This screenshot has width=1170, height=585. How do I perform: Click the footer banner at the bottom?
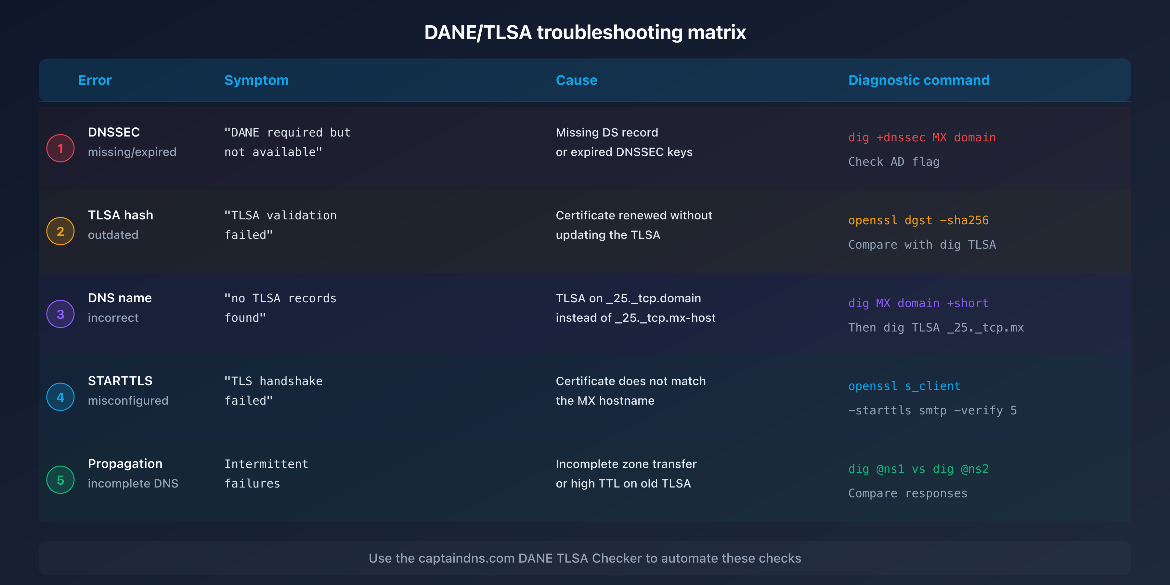coord(585,558)
